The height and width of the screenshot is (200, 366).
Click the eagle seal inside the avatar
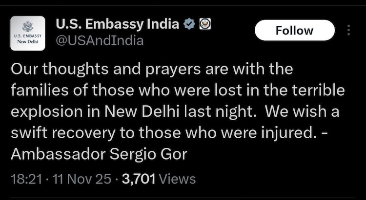point(28,26)
